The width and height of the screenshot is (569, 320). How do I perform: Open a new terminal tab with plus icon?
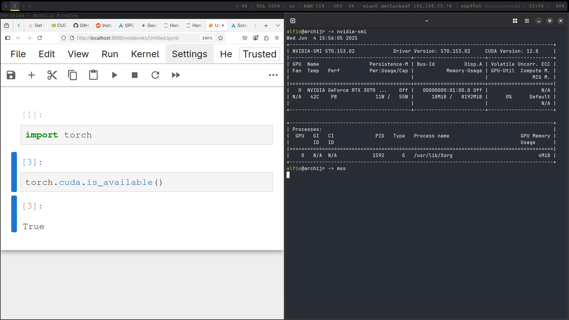pyautogui.click(x=293, y=21)
